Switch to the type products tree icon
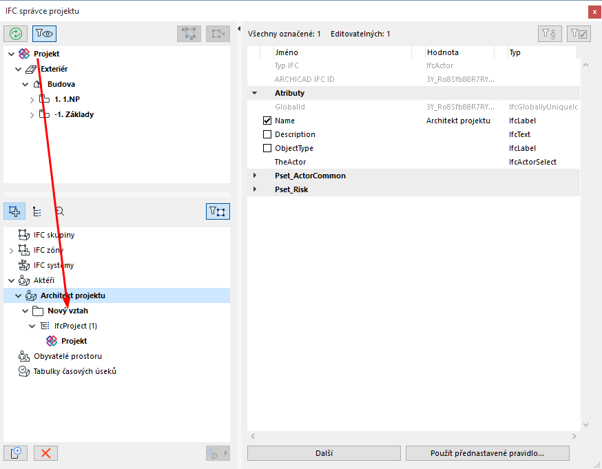602x469 pixels. [x=37, y=211]
